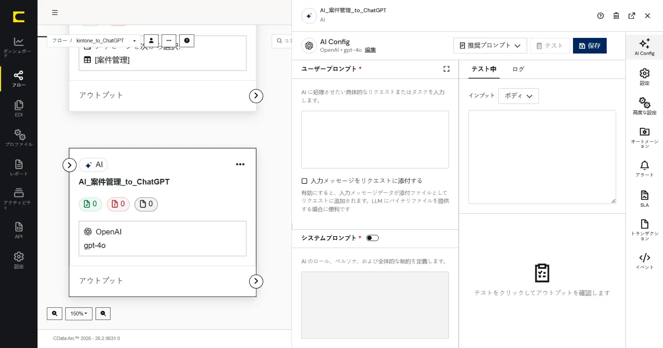
Task: Click the zoom in magnifier button
Action: pyautogui.click(x=54, y=314)
